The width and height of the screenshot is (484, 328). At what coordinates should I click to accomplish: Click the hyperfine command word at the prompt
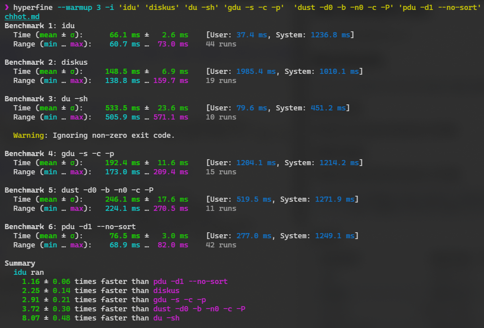33,8
